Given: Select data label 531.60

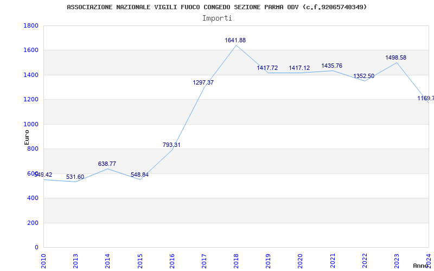Looking at the screenshot, I should pos(75,177).
